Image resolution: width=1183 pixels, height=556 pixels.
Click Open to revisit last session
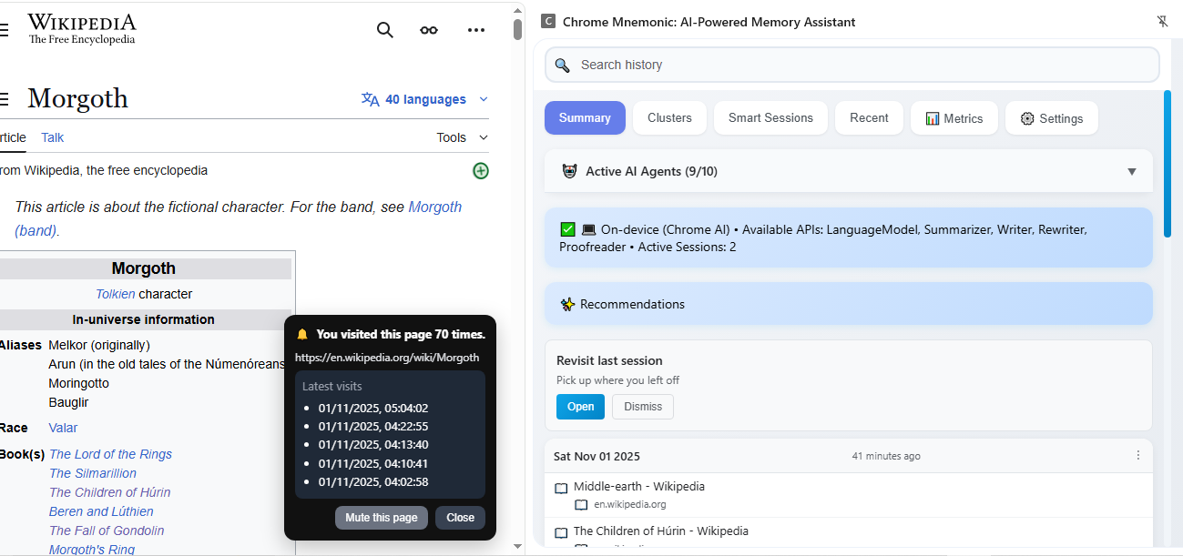point(580,407)
